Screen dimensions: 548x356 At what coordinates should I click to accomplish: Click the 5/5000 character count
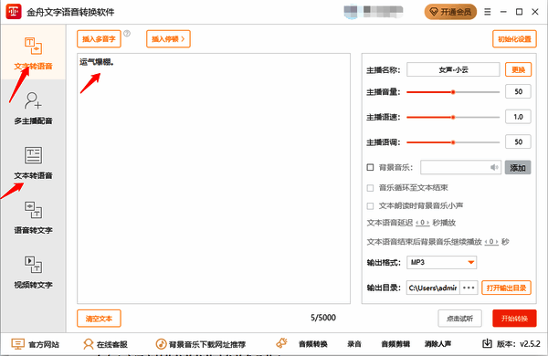(x=323, y=318)
